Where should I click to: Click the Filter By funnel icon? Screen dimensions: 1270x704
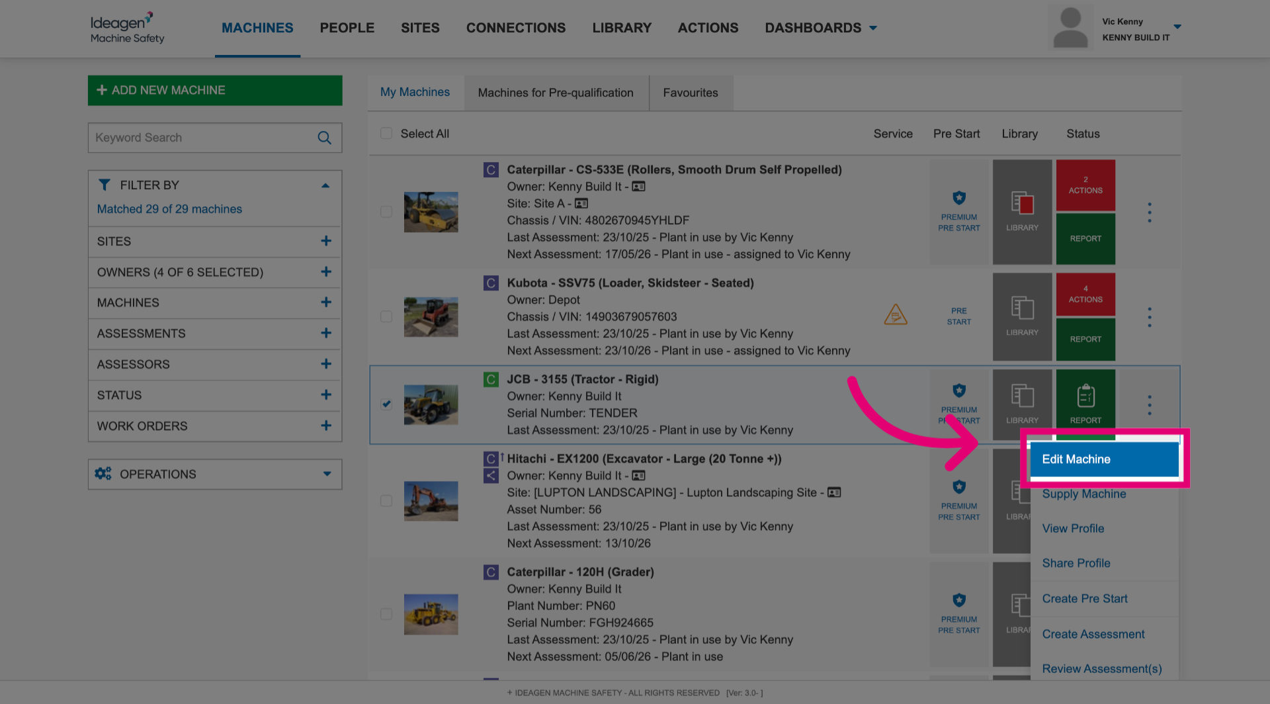105,185
